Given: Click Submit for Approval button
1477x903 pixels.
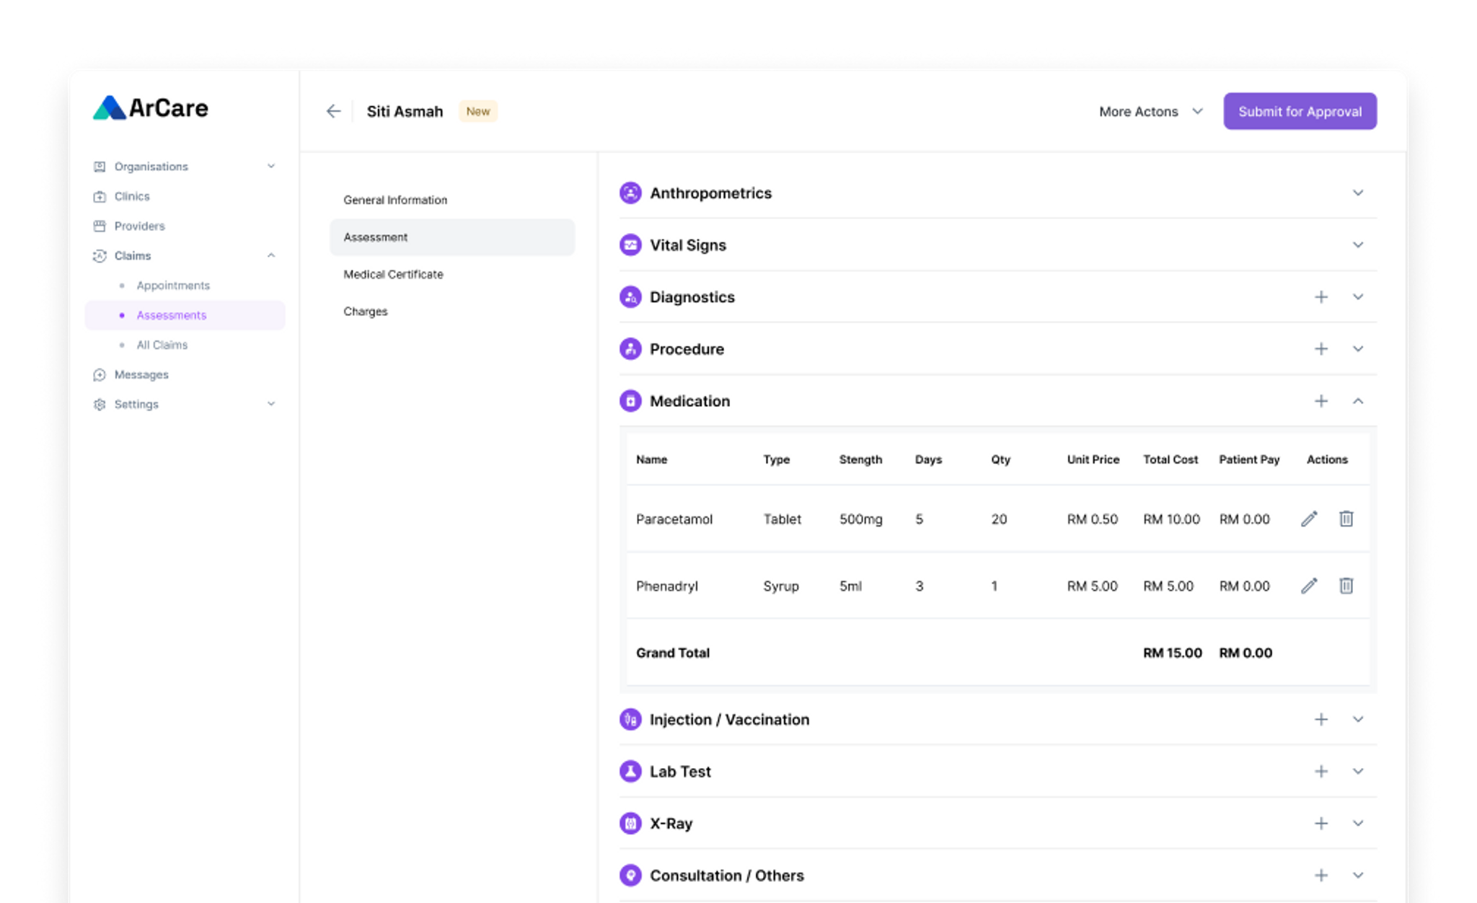Looking at the screenshot, I should [1300, 112].
